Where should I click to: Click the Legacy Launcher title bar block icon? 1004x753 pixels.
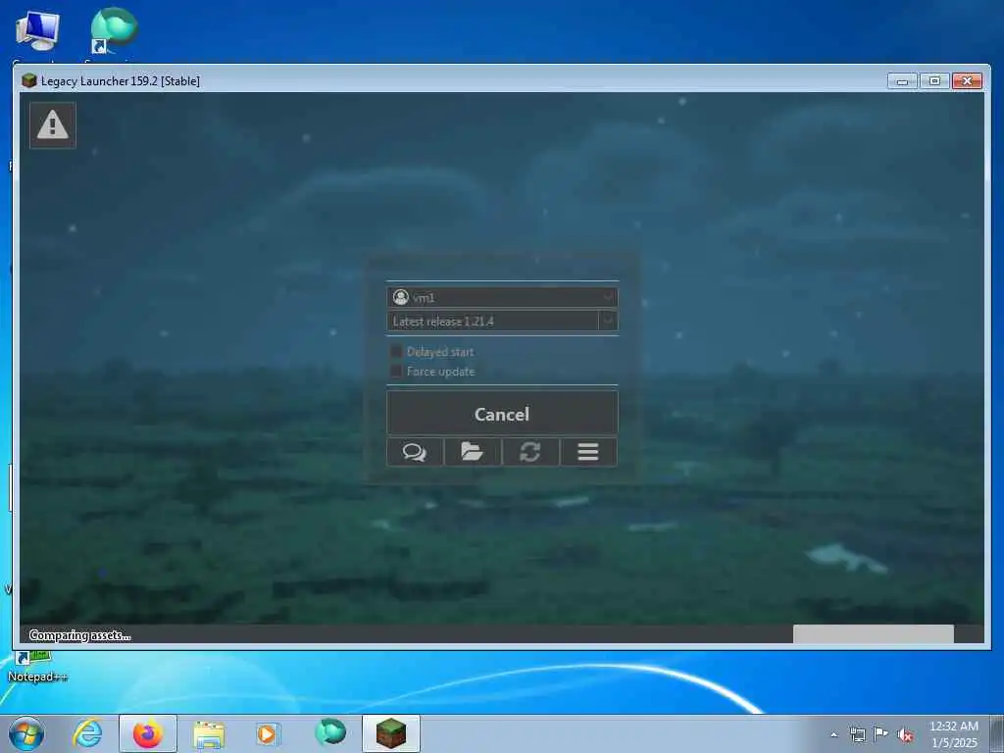pos(28,80)
